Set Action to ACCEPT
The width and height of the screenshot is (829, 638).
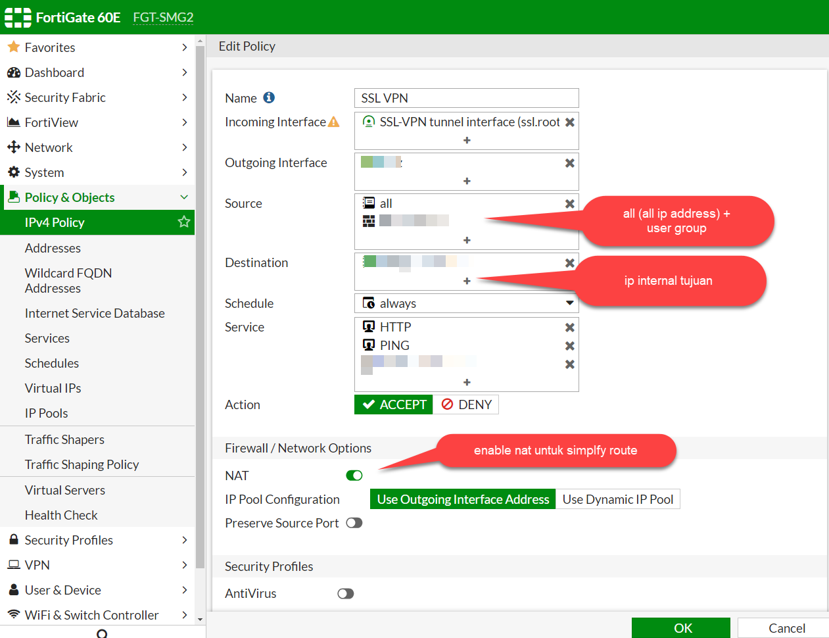[394, 405]
